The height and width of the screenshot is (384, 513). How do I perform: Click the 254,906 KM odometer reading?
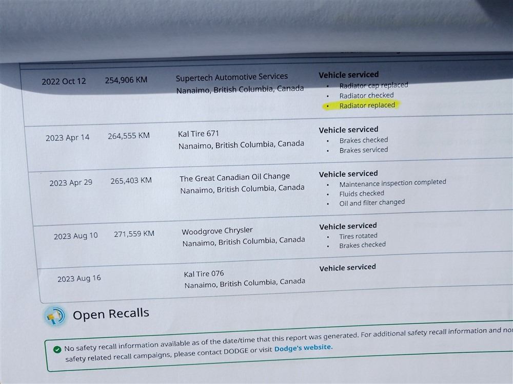coord(126,80)
